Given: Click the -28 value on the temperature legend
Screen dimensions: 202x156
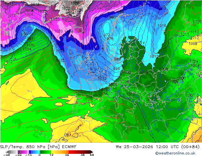Looking at the screenshot, I should [6, 155].
